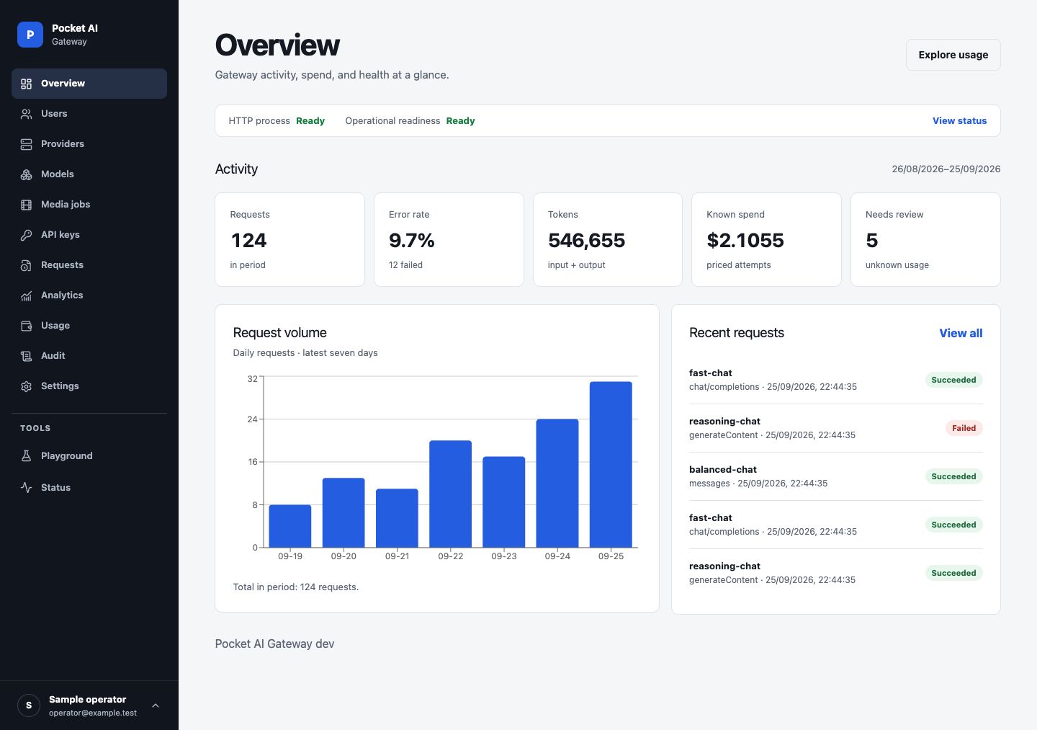Click the 09-22 bar in chart
Viewport: 1037px width, 730px height.
coord(450,494)
